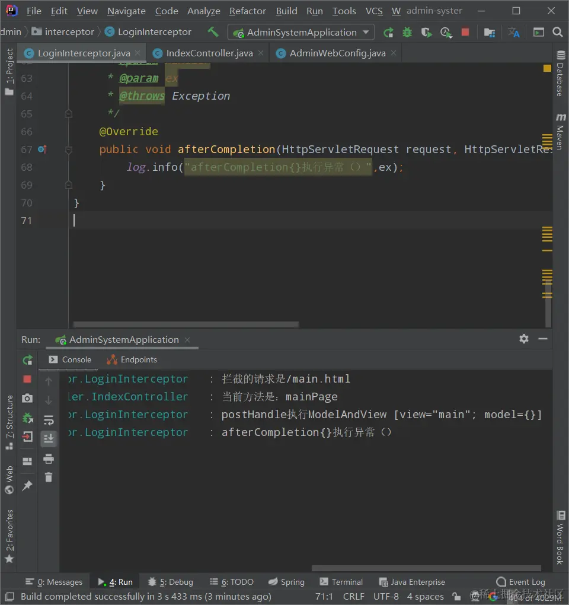Open the profiler run icon in the toolbar
The height and width of the screenshot is (605, 569).
tap(446, 33)
